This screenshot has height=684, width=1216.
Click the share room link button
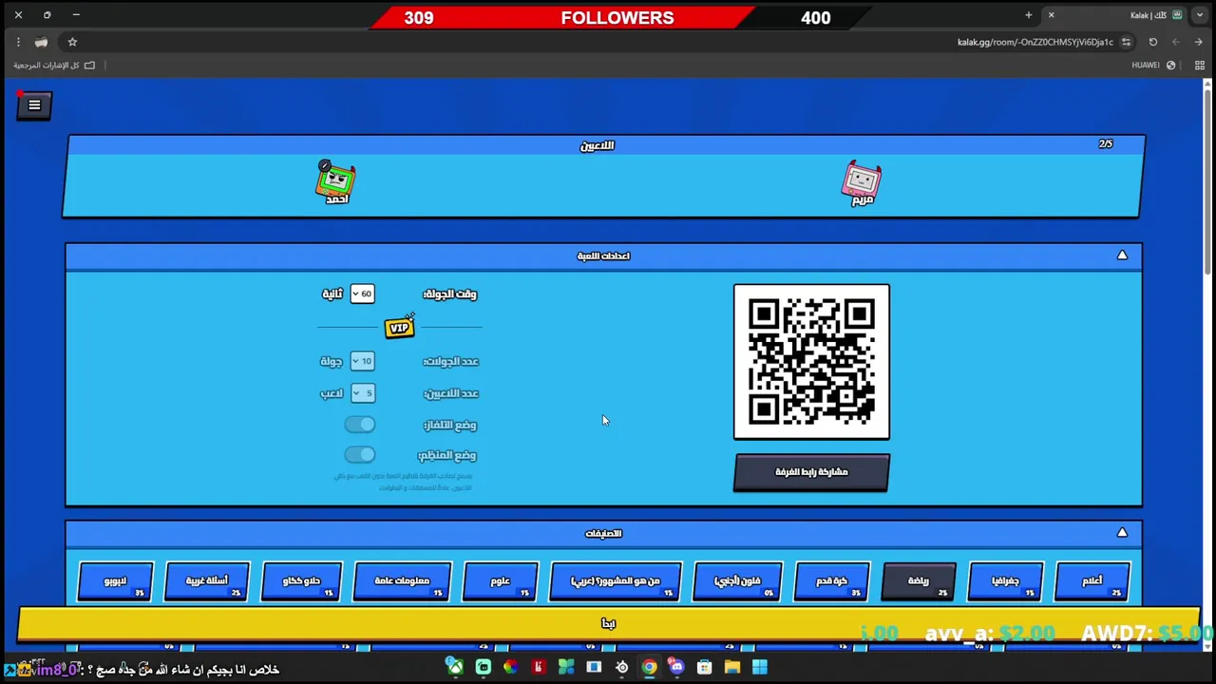pos(811,472)
